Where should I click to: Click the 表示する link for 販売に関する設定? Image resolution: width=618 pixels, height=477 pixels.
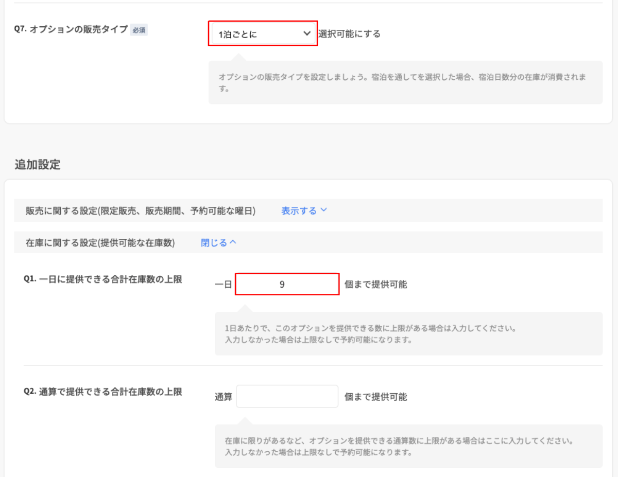[299, 210]
